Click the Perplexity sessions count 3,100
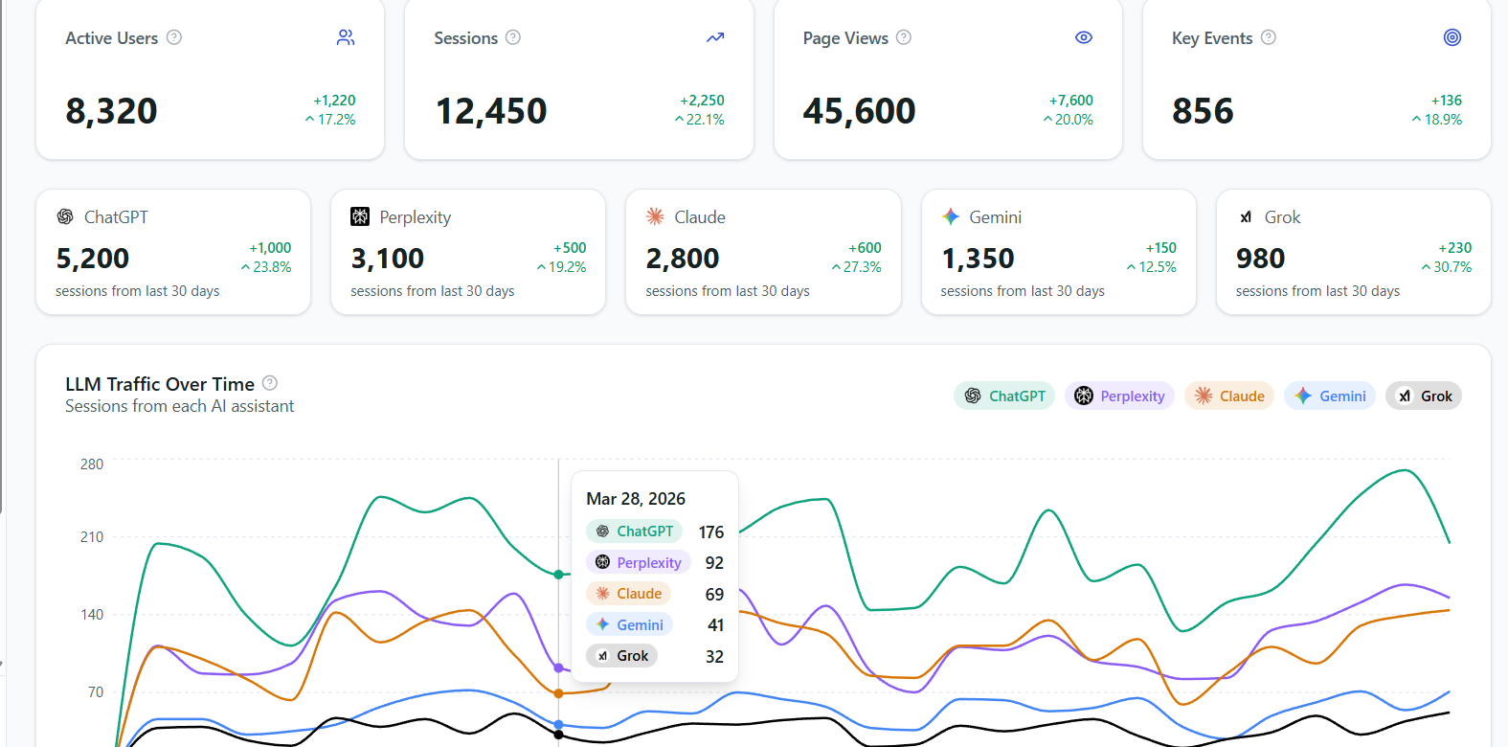 pyautogui.click(x=388, y=259)
